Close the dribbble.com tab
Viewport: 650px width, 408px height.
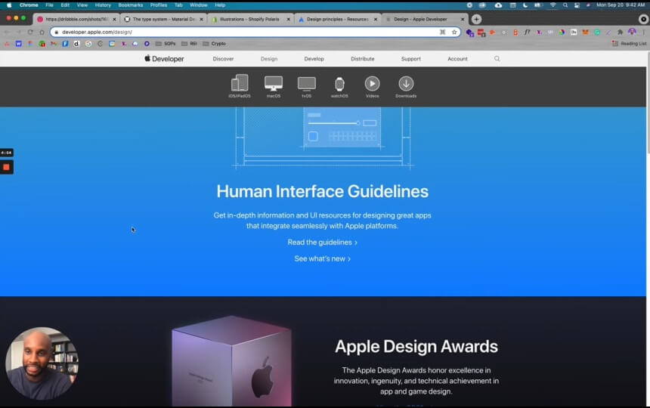114,19
